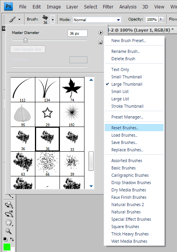
Task: Choose the dense speckle brush 39
Action: coord(72,164)
